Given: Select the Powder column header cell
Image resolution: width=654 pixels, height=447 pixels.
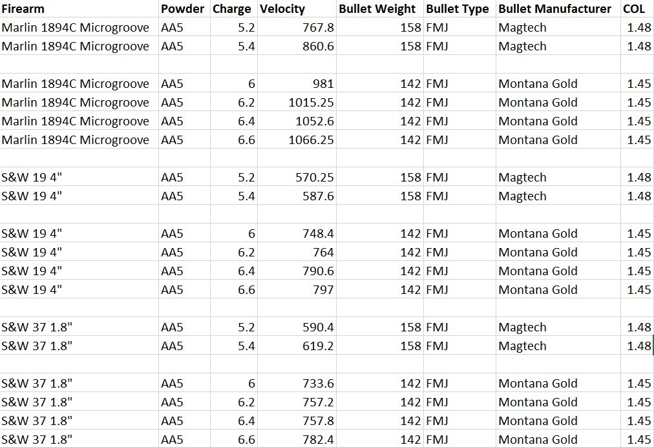Looking at the screenshot, I should (184, 8).
